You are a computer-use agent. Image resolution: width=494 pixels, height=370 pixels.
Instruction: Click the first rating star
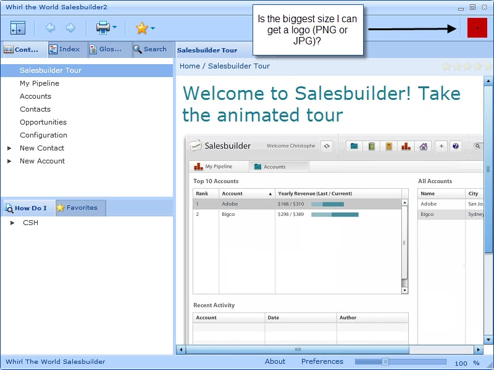coord(446,67)
